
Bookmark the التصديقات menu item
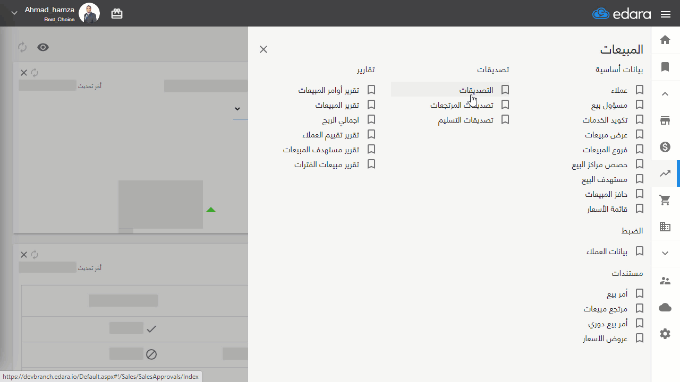point(505,90)
